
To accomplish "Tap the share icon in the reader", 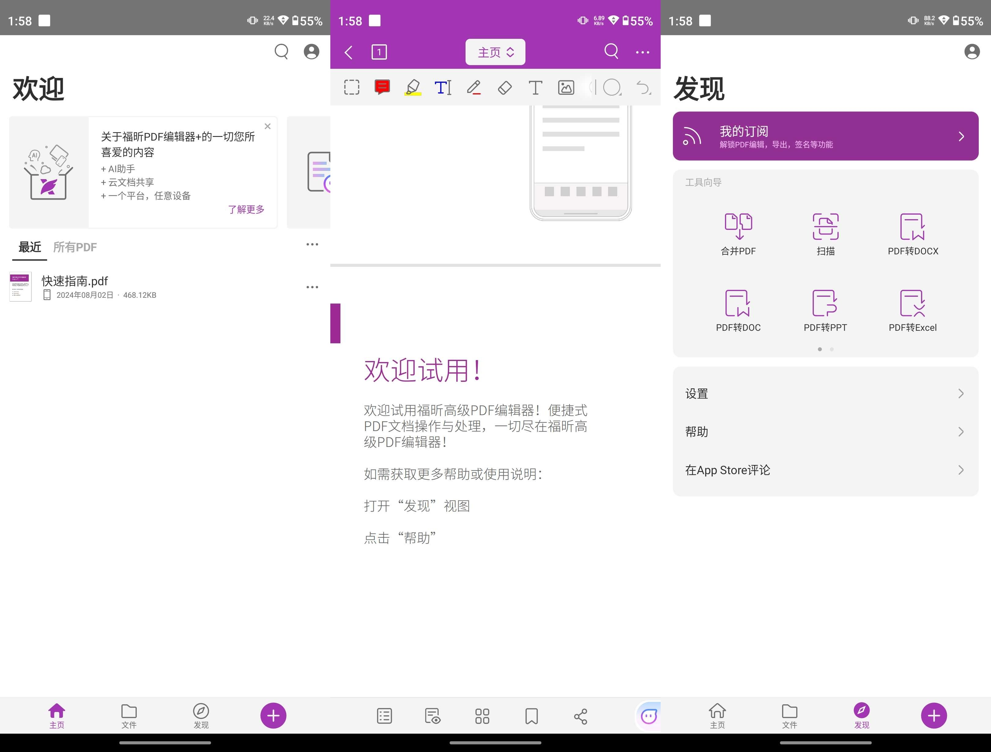I will [x=581, y=716].
